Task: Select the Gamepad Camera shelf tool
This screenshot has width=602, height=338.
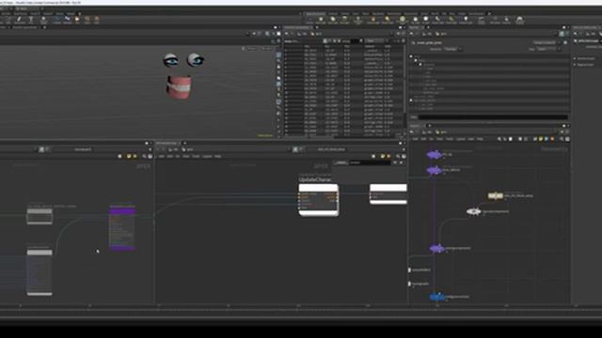Action: (x=520, y=20)
